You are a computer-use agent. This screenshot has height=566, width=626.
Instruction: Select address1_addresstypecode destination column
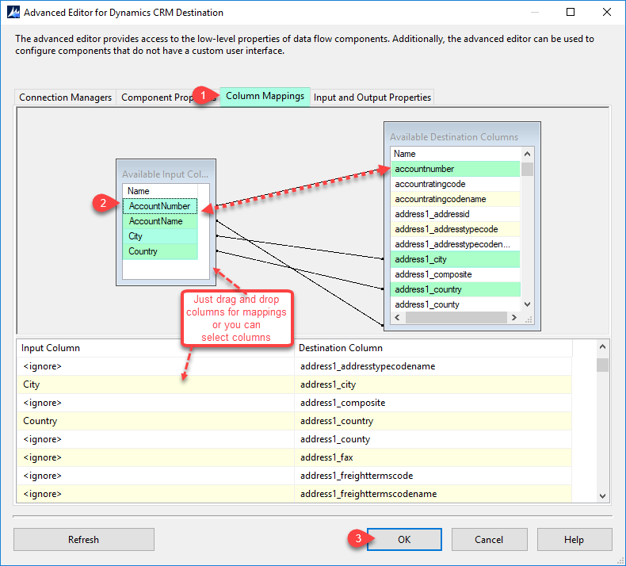(455, 229)
